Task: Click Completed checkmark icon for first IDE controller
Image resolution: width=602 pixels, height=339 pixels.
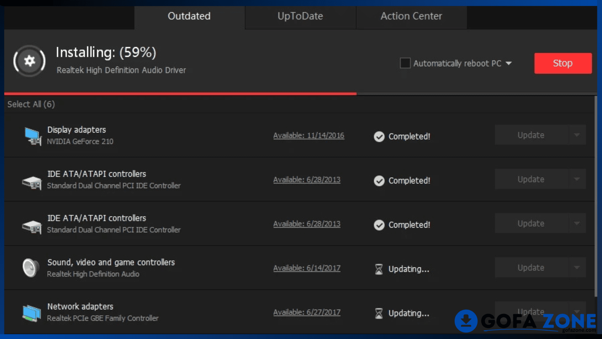Action: pos(379,181)
